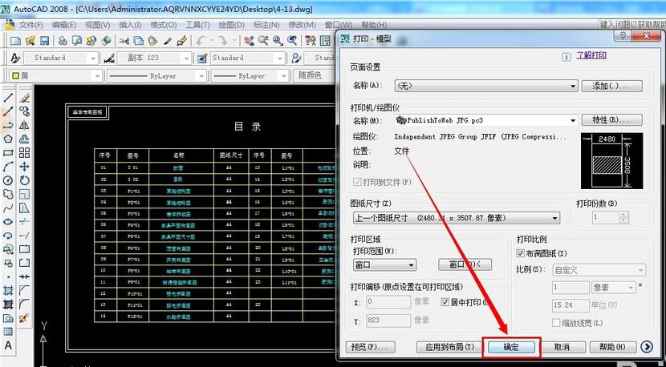666x367 pixels.
Task: Click the 取消 button
Action: (x=562, y=347)
